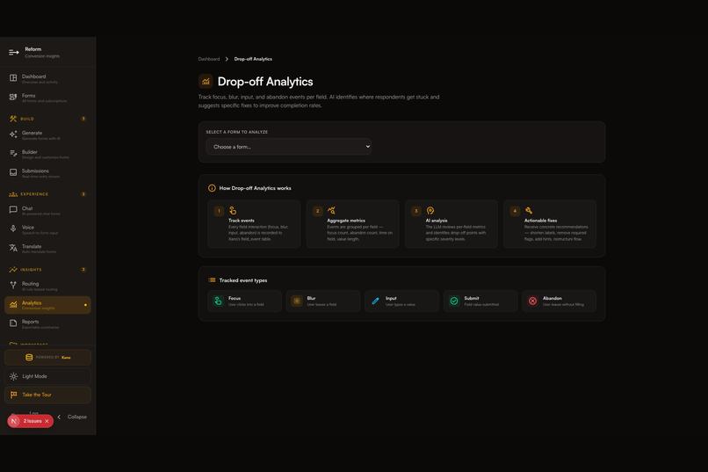
Task: Collapse the Insights section header
Action: pos(47,270)
